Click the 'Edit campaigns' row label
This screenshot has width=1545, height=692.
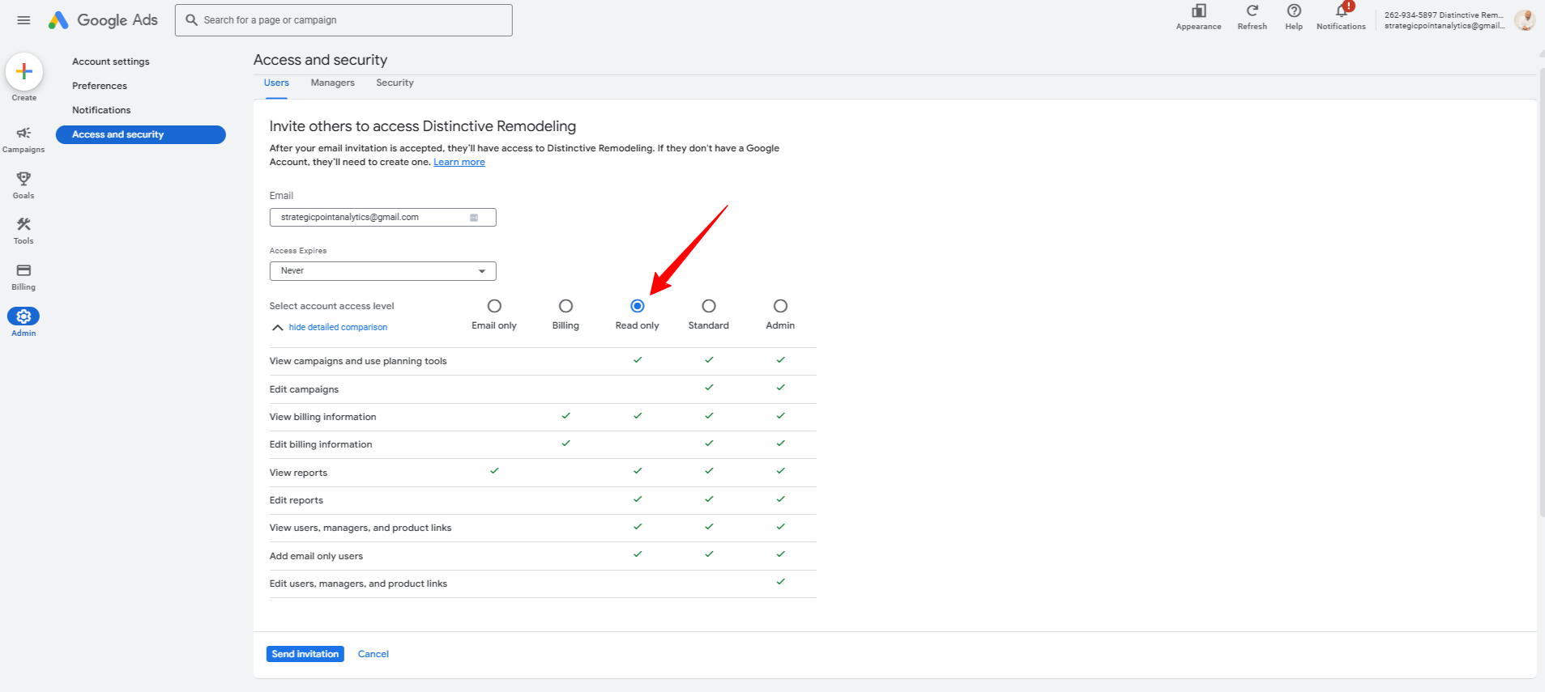pyautogui.click(x=304, y=389)
